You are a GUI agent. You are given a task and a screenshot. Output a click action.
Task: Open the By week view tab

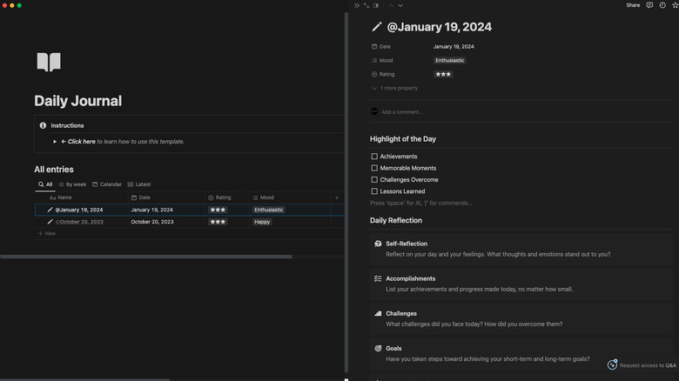pos(72,184)
